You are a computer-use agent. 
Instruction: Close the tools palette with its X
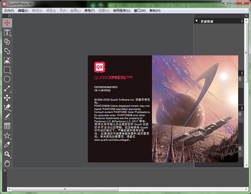pos(10,16)
